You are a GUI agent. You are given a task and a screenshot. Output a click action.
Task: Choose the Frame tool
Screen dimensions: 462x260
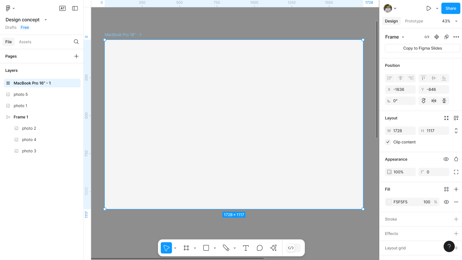186,248
